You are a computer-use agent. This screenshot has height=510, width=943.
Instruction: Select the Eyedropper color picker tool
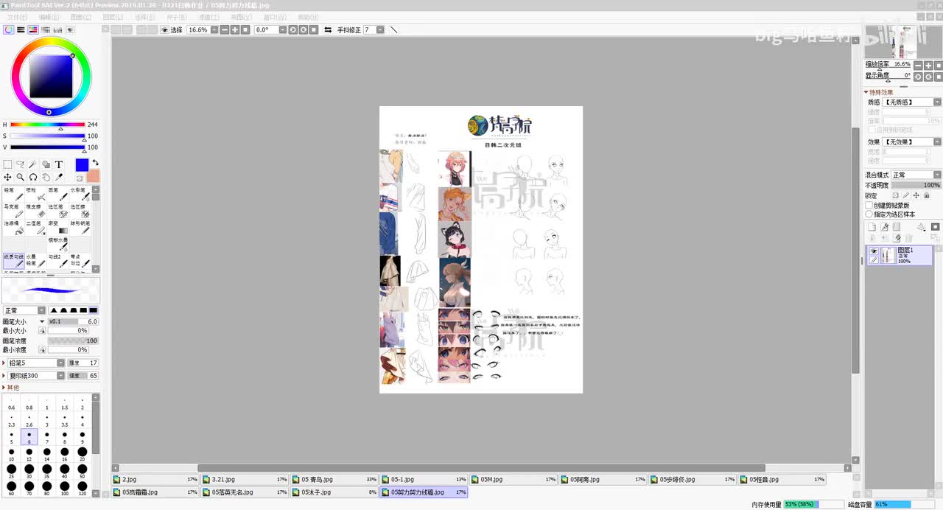coord(59,178)
